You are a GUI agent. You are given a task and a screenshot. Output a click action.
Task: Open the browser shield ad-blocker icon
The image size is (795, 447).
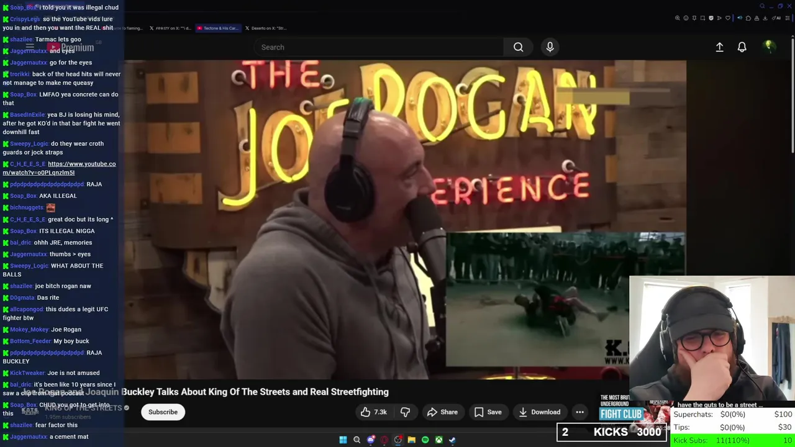coord(711,18)
